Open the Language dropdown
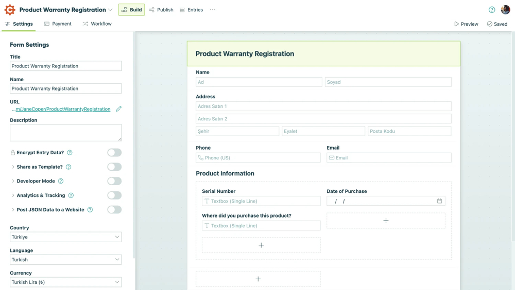Screen dimensions: 515x290 (x=66, y=260)
